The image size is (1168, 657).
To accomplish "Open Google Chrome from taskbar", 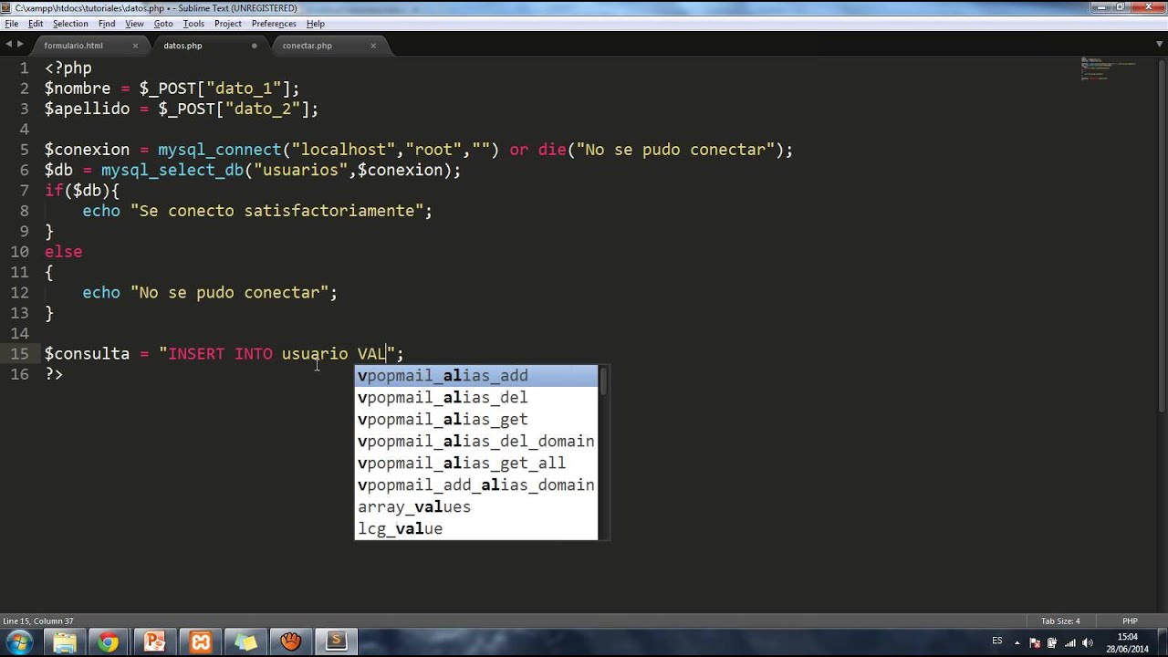I will coord(109,642).
